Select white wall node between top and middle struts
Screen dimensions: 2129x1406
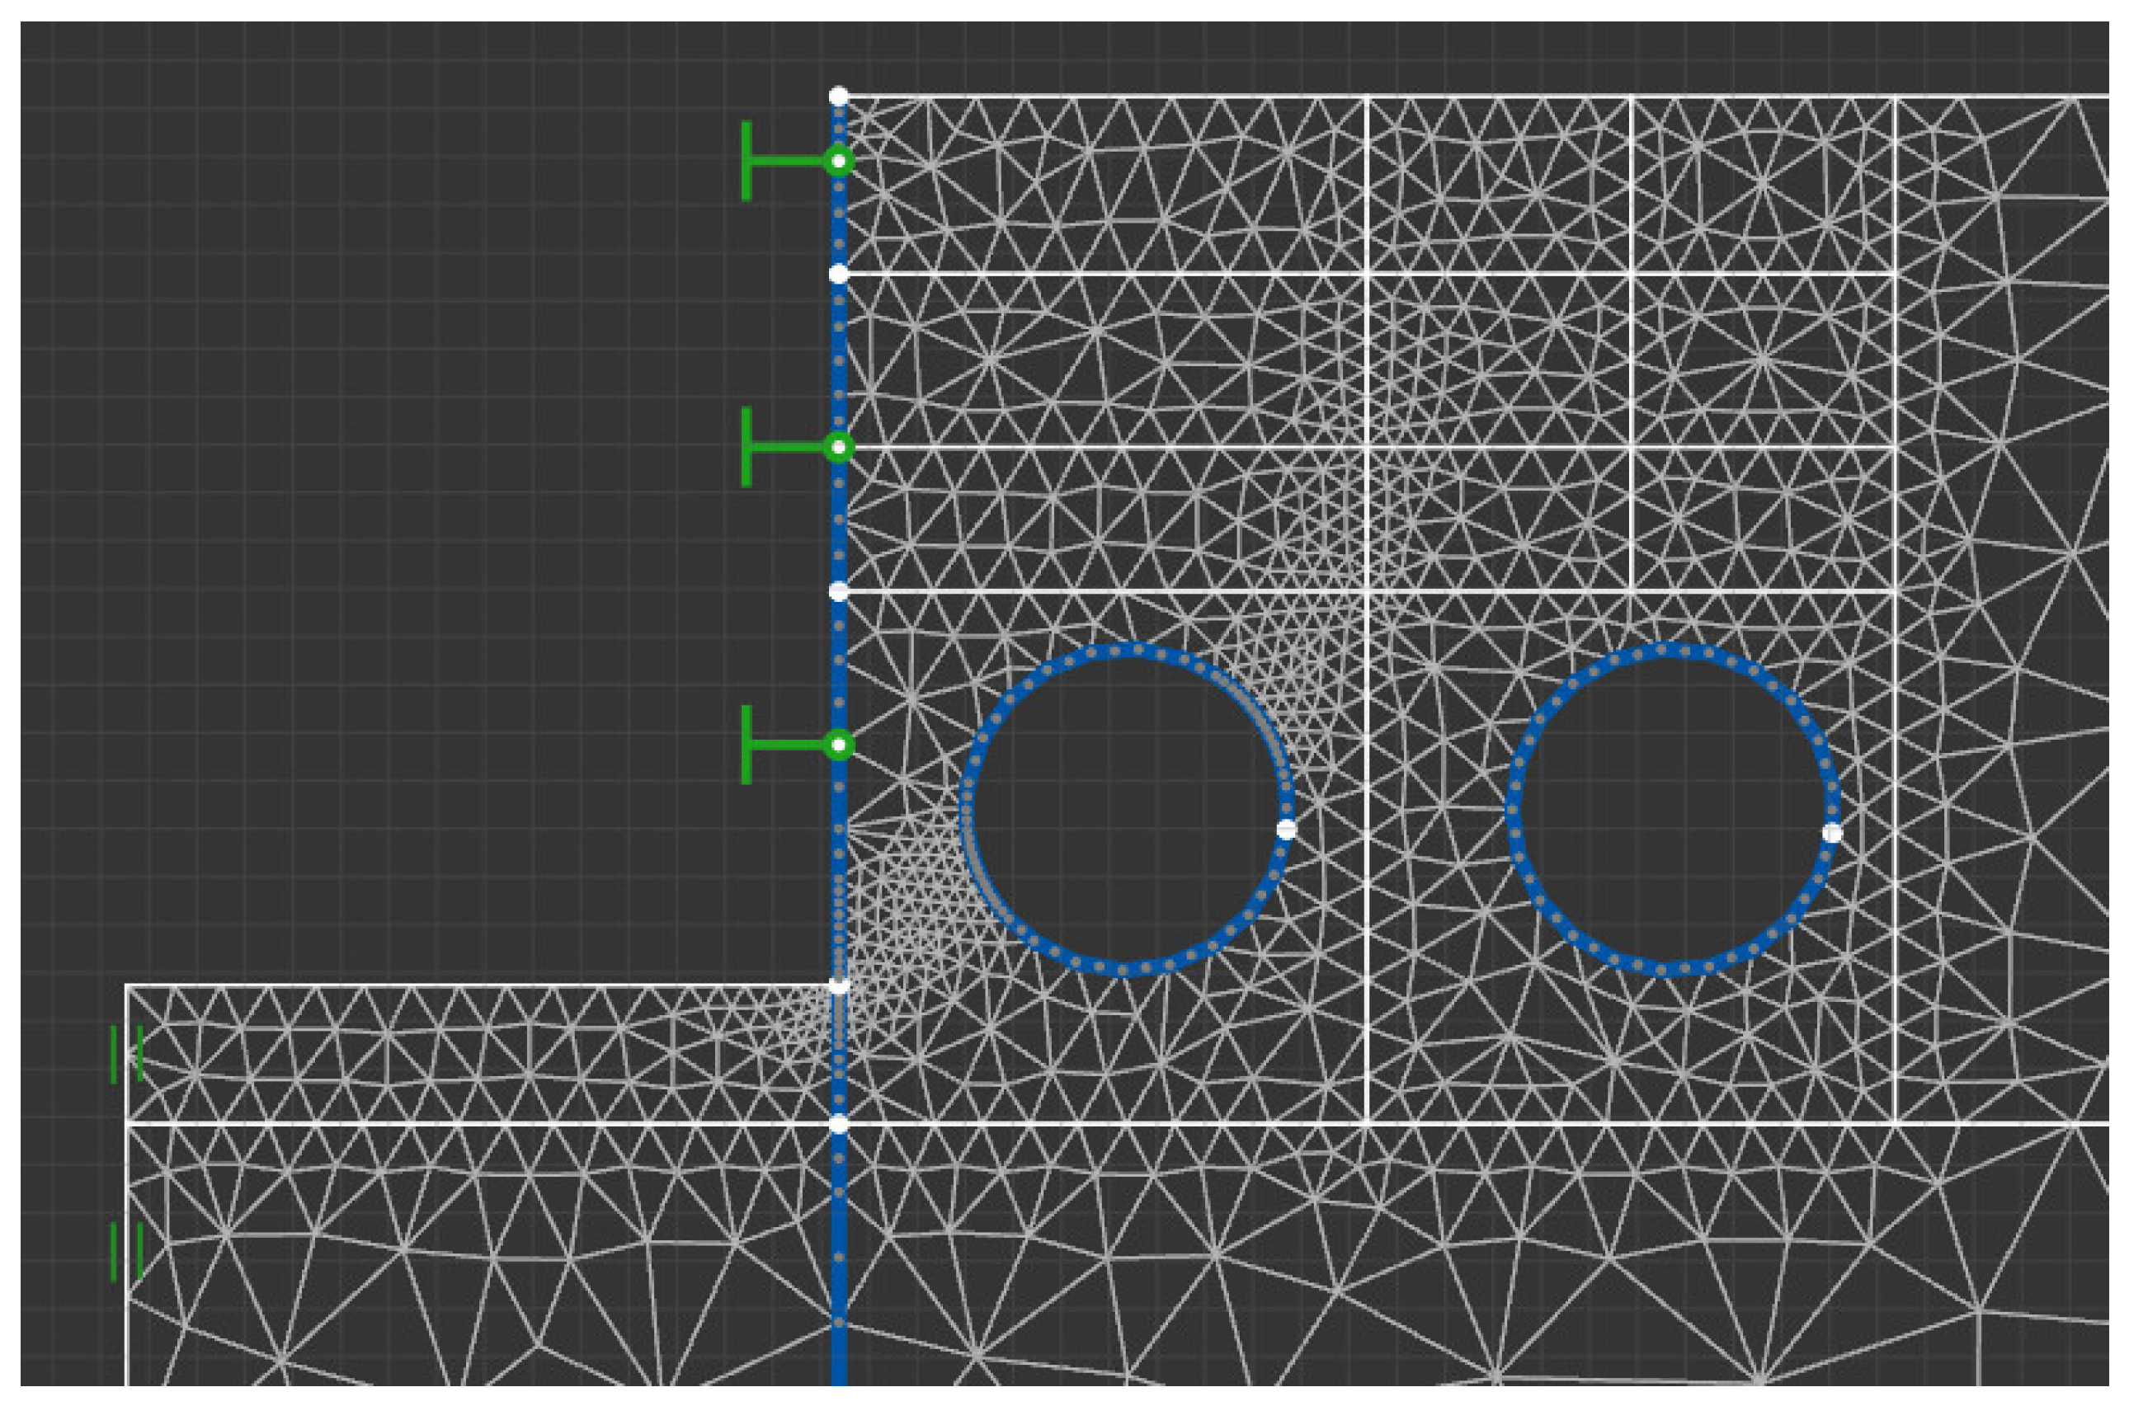[x=839, y=275]
